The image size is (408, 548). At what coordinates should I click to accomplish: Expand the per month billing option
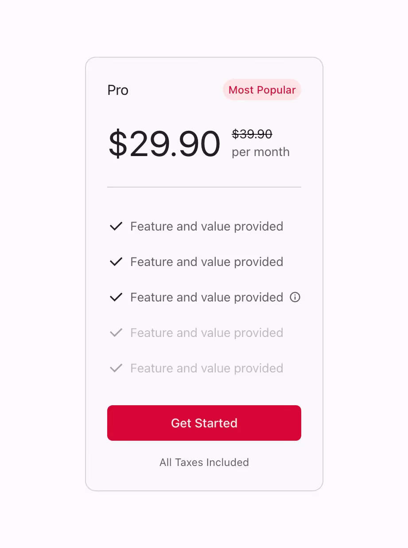point(260,152)
